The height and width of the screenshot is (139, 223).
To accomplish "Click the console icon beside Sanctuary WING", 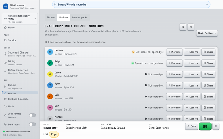I will pos(6,19).
